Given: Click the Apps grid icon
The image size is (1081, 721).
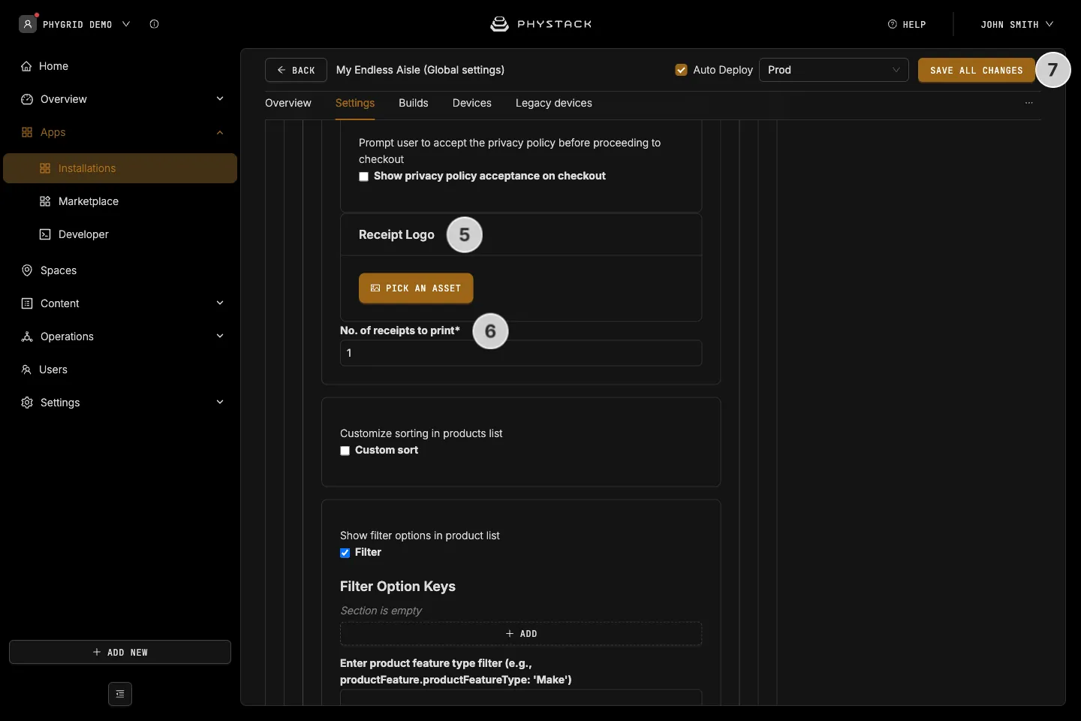Looking at the screenshot, I should pyautogui.click(x=27, y=132).
